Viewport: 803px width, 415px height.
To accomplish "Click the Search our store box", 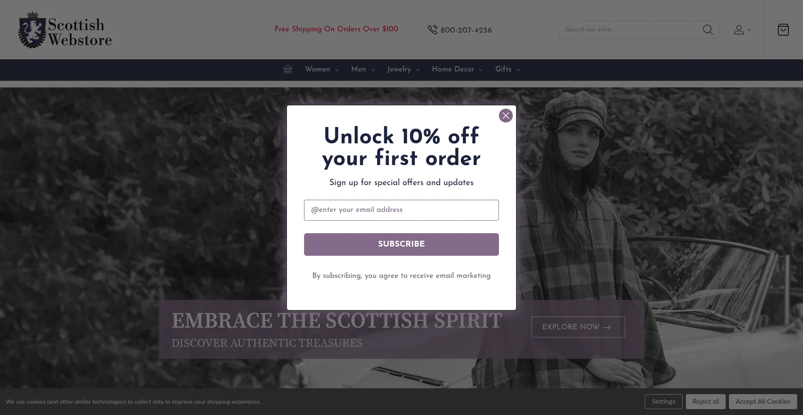I will pyautogui.click(x=632, y=30).
